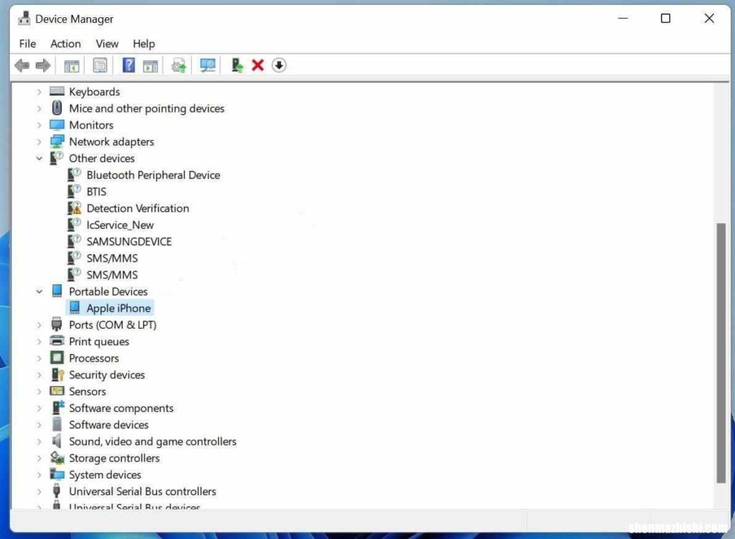Close the Device Manager window
Image resolution: width=735 pixels, height=539 pixels.
pos(708,18)
